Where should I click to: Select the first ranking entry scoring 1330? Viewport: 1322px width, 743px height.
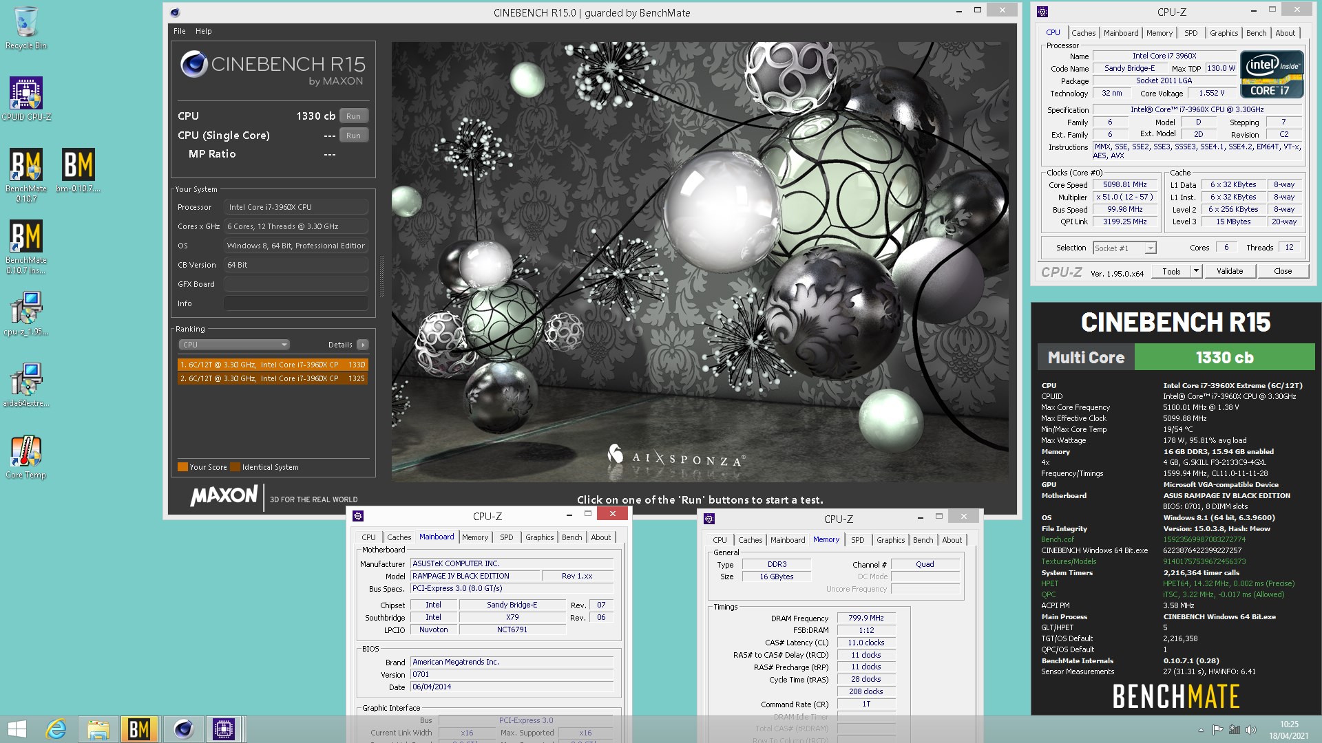tap(272, 365)
